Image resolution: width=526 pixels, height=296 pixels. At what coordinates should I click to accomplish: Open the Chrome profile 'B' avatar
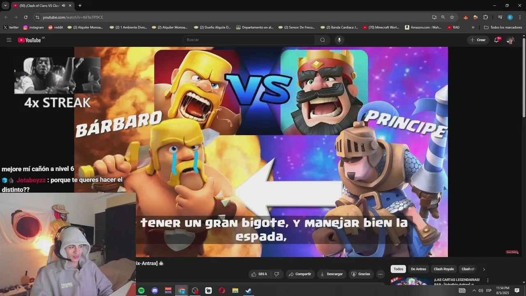tap(510, 17)
